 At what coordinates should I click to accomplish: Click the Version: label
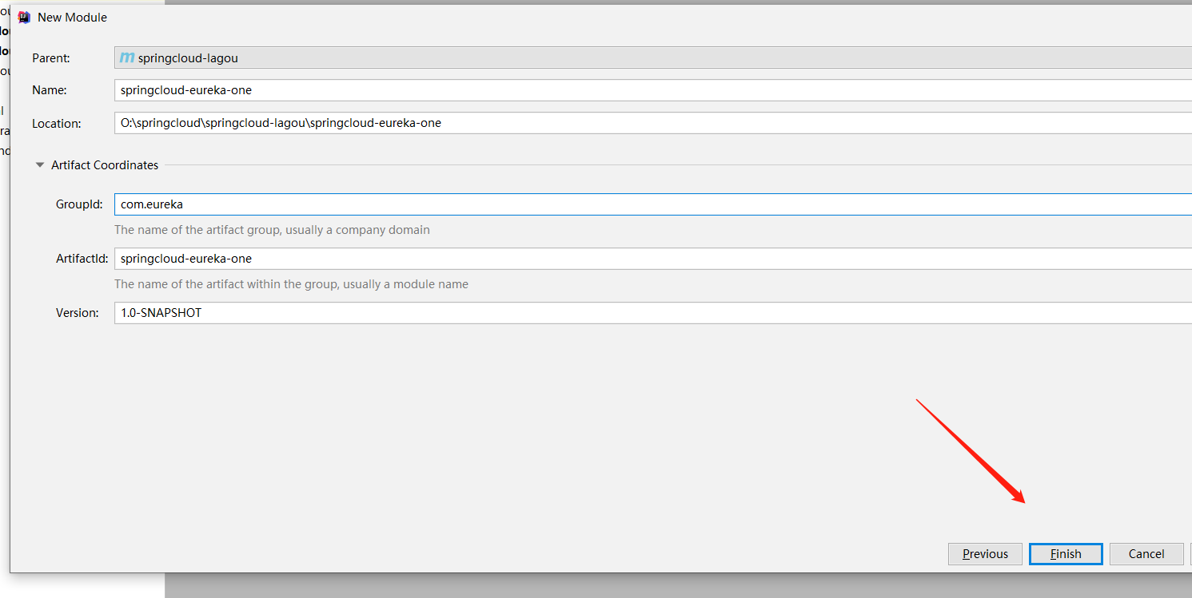tap(78, 313)
